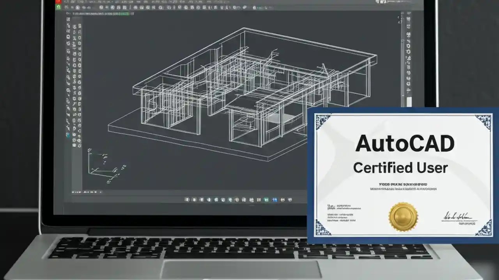
Task: Click the green AutoCAD application button
Action: pyautogui.click(x=58, y=6)
